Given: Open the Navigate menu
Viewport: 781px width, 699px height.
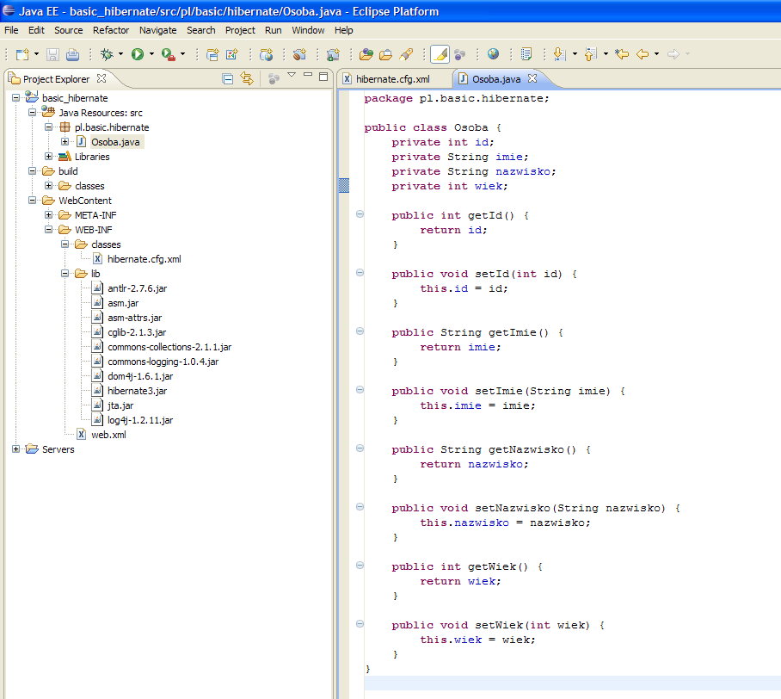Looking at the screenshot, I should click(x=158, y=30).
